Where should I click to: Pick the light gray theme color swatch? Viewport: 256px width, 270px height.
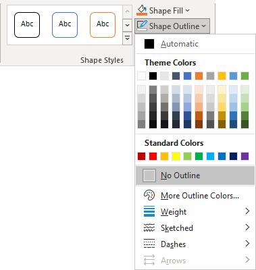[164, 76]
